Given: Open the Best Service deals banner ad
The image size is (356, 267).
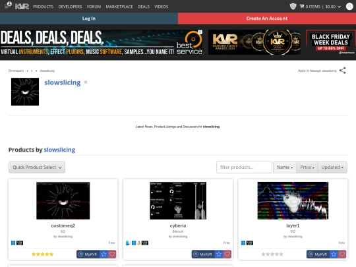Looking at the screenshot, I should point(102,42).
